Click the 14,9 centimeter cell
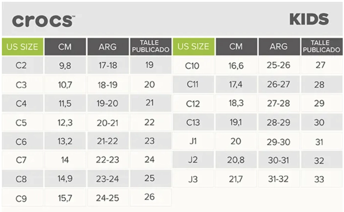 [x=65, y=179]
